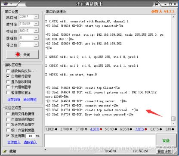This screenshot has height=156, width=179.
Task: Click log line 'connectting server...'
Action: [86, 101]
